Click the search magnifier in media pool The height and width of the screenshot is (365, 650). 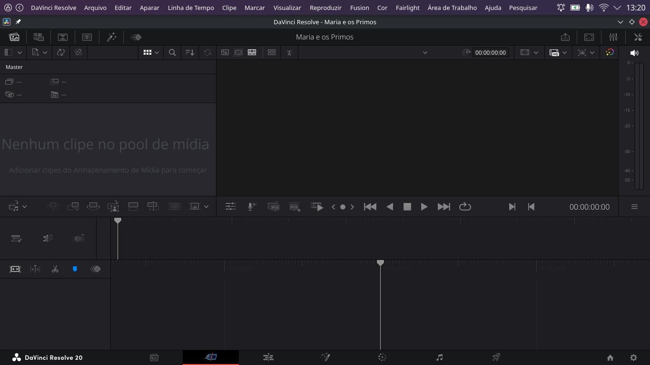coord(172,53)
